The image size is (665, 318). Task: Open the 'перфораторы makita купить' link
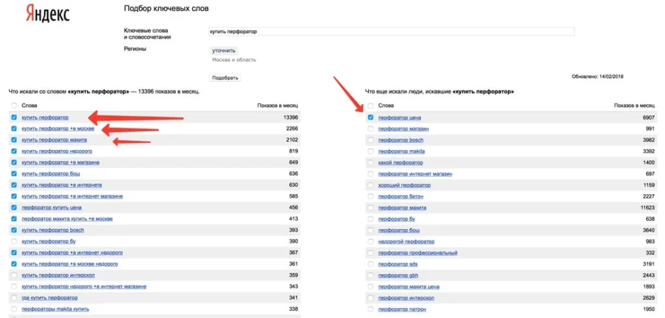56,309
